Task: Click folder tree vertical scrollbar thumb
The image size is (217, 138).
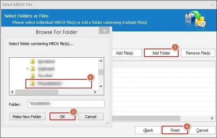Action: (x=101, y=72)
